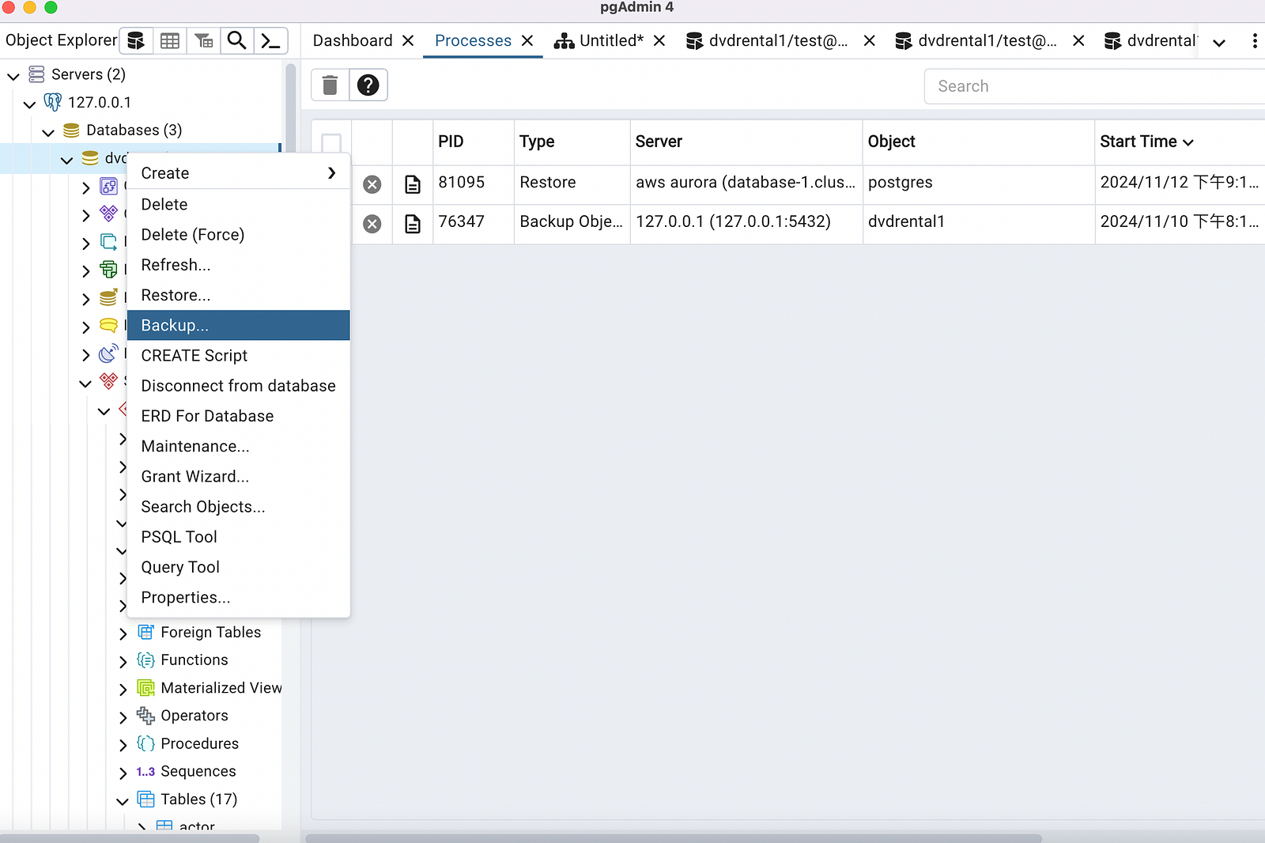
Task: Collapse the 127.0.0.1 server node
Action: coord(30,104)
